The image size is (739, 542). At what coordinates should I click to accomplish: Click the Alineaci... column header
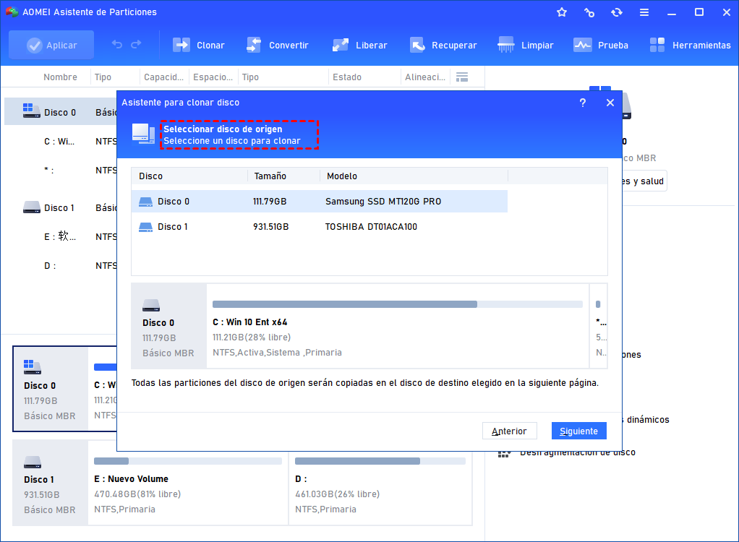coord(425,77)
